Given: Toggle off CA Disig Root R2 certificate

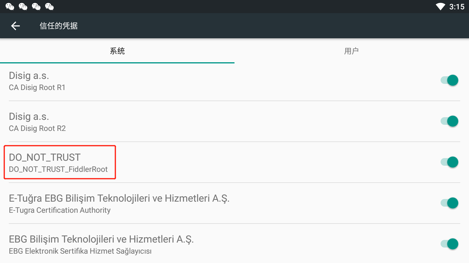Looking at the screenshot, I should pyautogui.click(x=450, y=121).
